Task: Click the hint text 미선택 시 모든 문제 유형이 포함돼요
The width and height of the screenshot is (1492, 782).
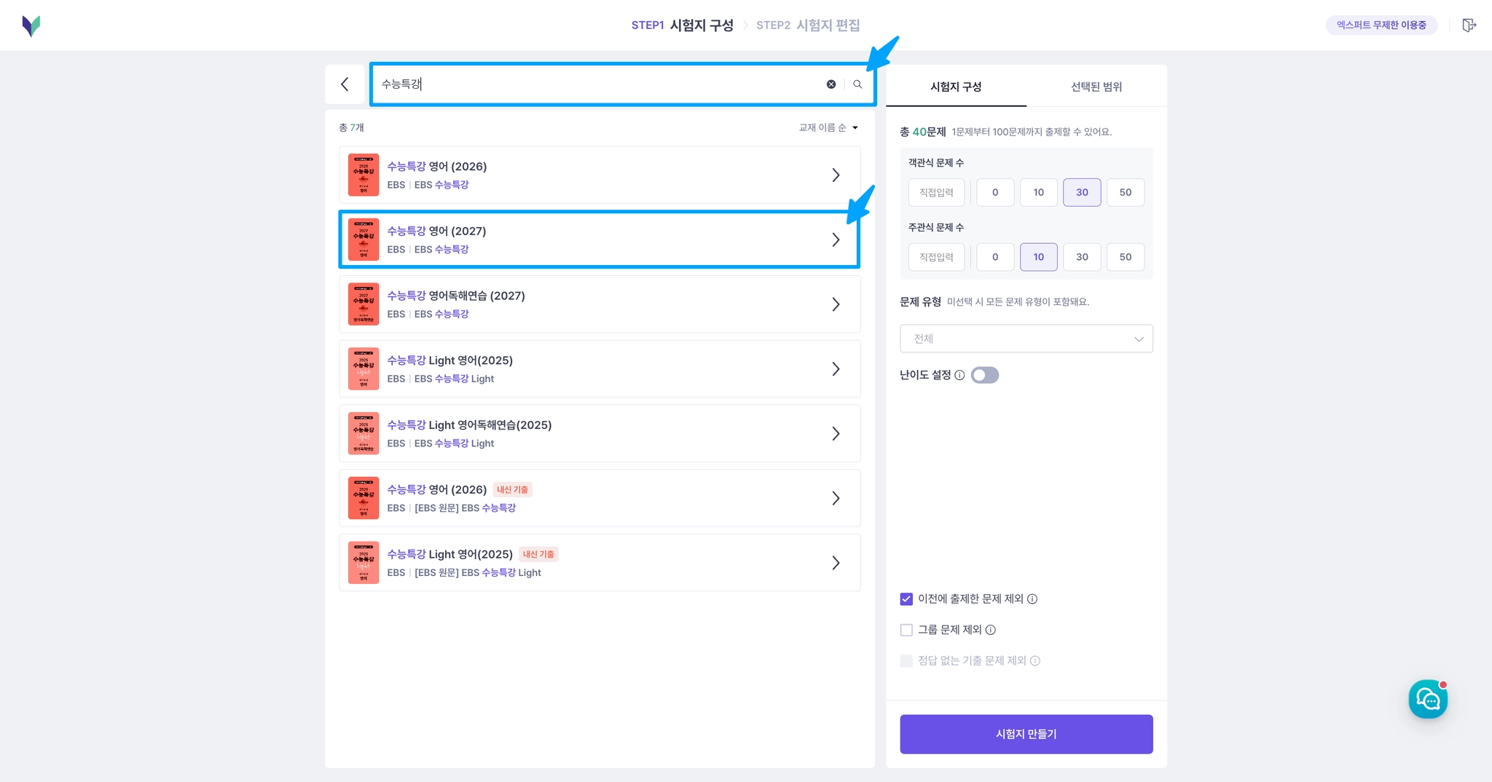Action: click(x=1018, y=302)
